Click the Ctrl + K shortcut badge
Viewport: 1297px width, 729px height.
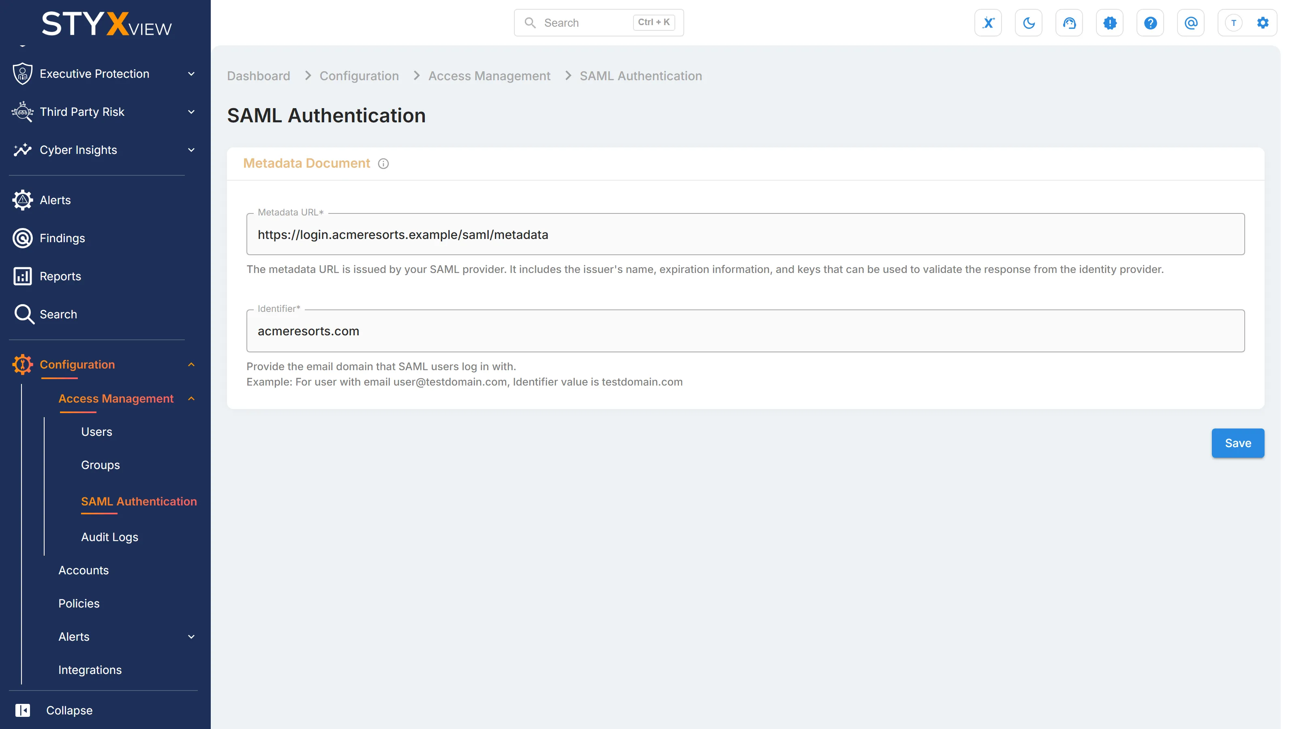tap(653, 23)
